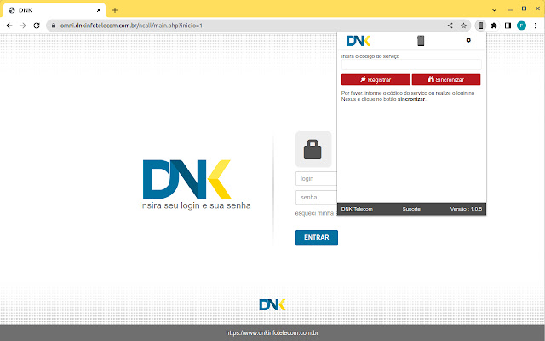This screenshot has width=545, height=341.
Task: Click the version 1.0.5 text in popup footer
Action: pyautogui.click(x=466, y=209)
